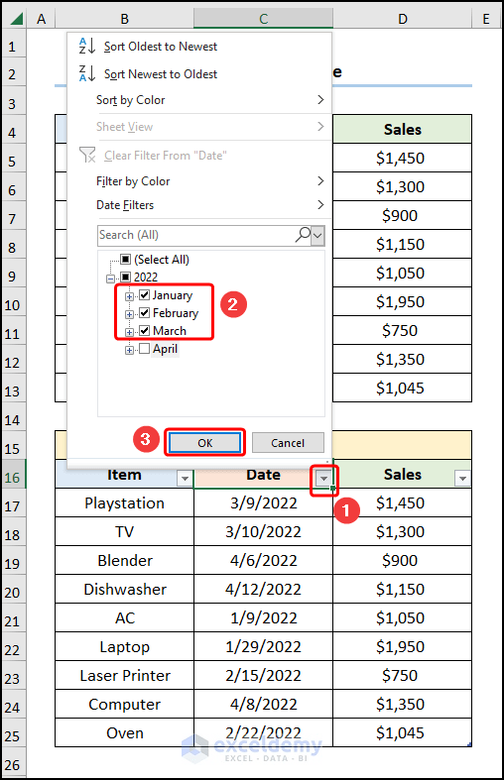Click the Sort Oldest to Newest A-Z icon
Viewport: 504px width, 780px height.
click(x=87, y=46)
